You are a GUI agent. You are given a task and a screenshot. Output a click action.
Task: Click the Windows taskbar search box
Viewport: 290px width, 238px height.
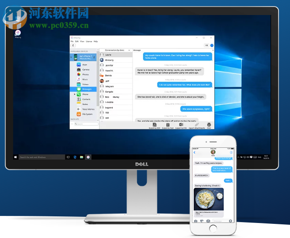(x=42, y=157)
